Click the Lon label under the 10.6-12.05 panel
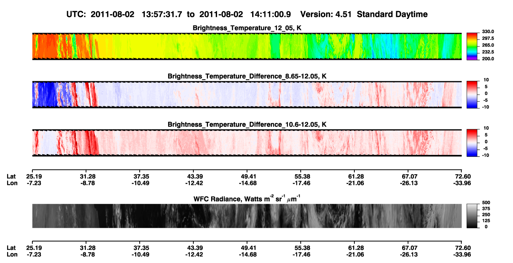Image resolution: width=513 pixels, height=263 pixels. 11,183
